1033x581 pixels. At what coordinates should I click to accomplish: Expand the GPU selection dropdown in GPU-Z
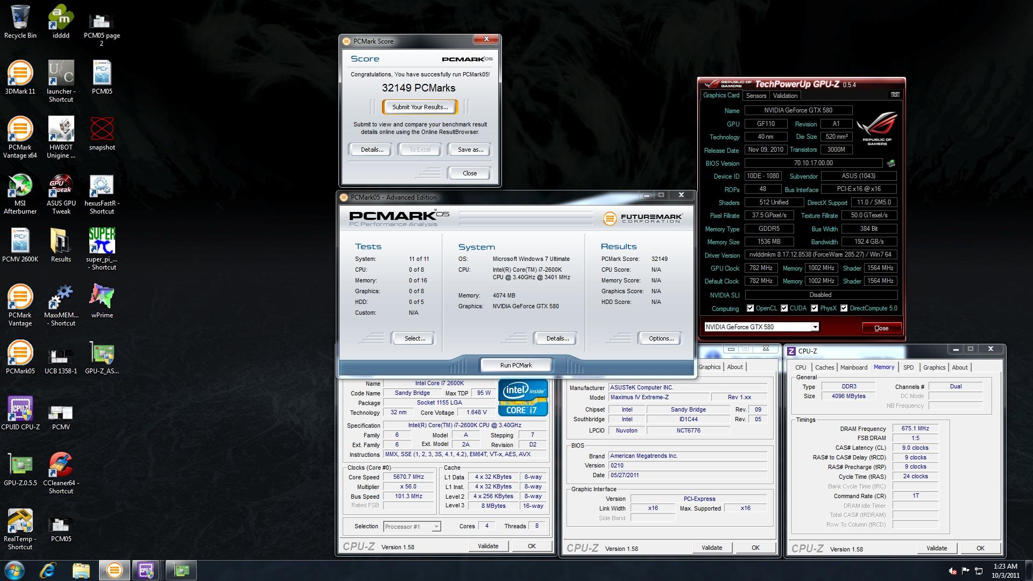pos(815,327)
